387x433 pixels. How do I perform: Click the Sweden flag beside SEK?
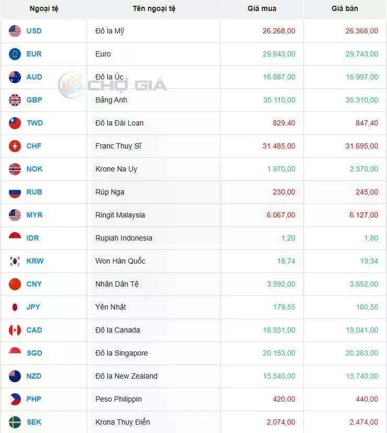[x=15, y=422]
